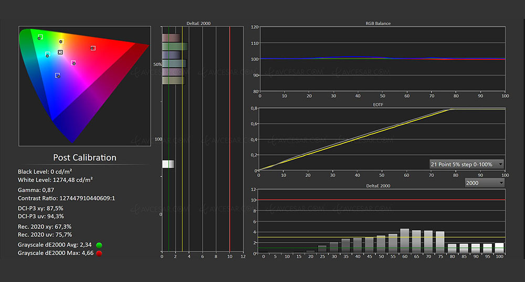Click the yellow target point on CIE chart
525x282 pixels.
pos(61,41)
